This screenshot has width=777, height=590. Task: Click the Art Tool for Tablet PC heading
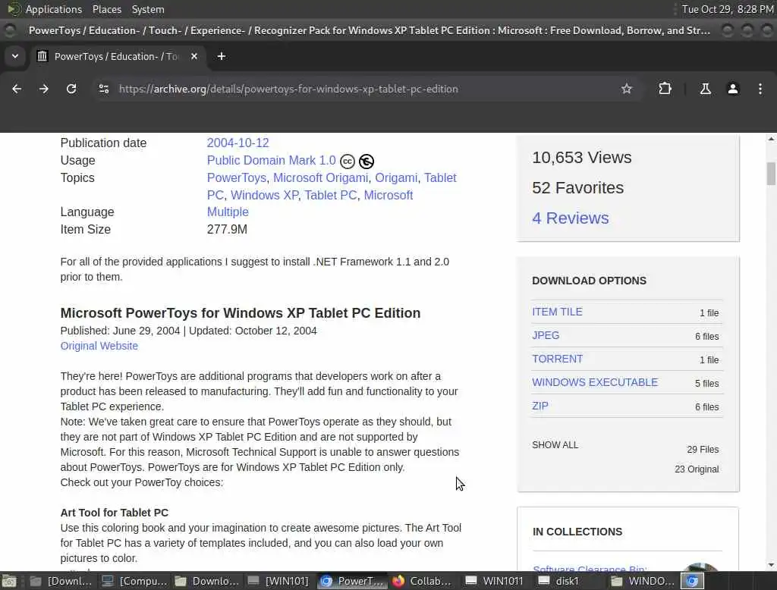point(115,513)
